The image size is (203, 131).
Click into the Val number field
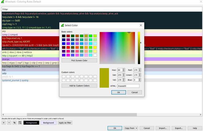120,80
